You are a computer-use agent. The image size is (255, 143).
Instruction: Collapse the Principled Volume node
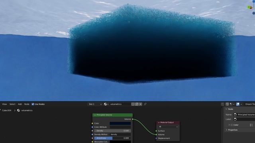tap(95, 115)
